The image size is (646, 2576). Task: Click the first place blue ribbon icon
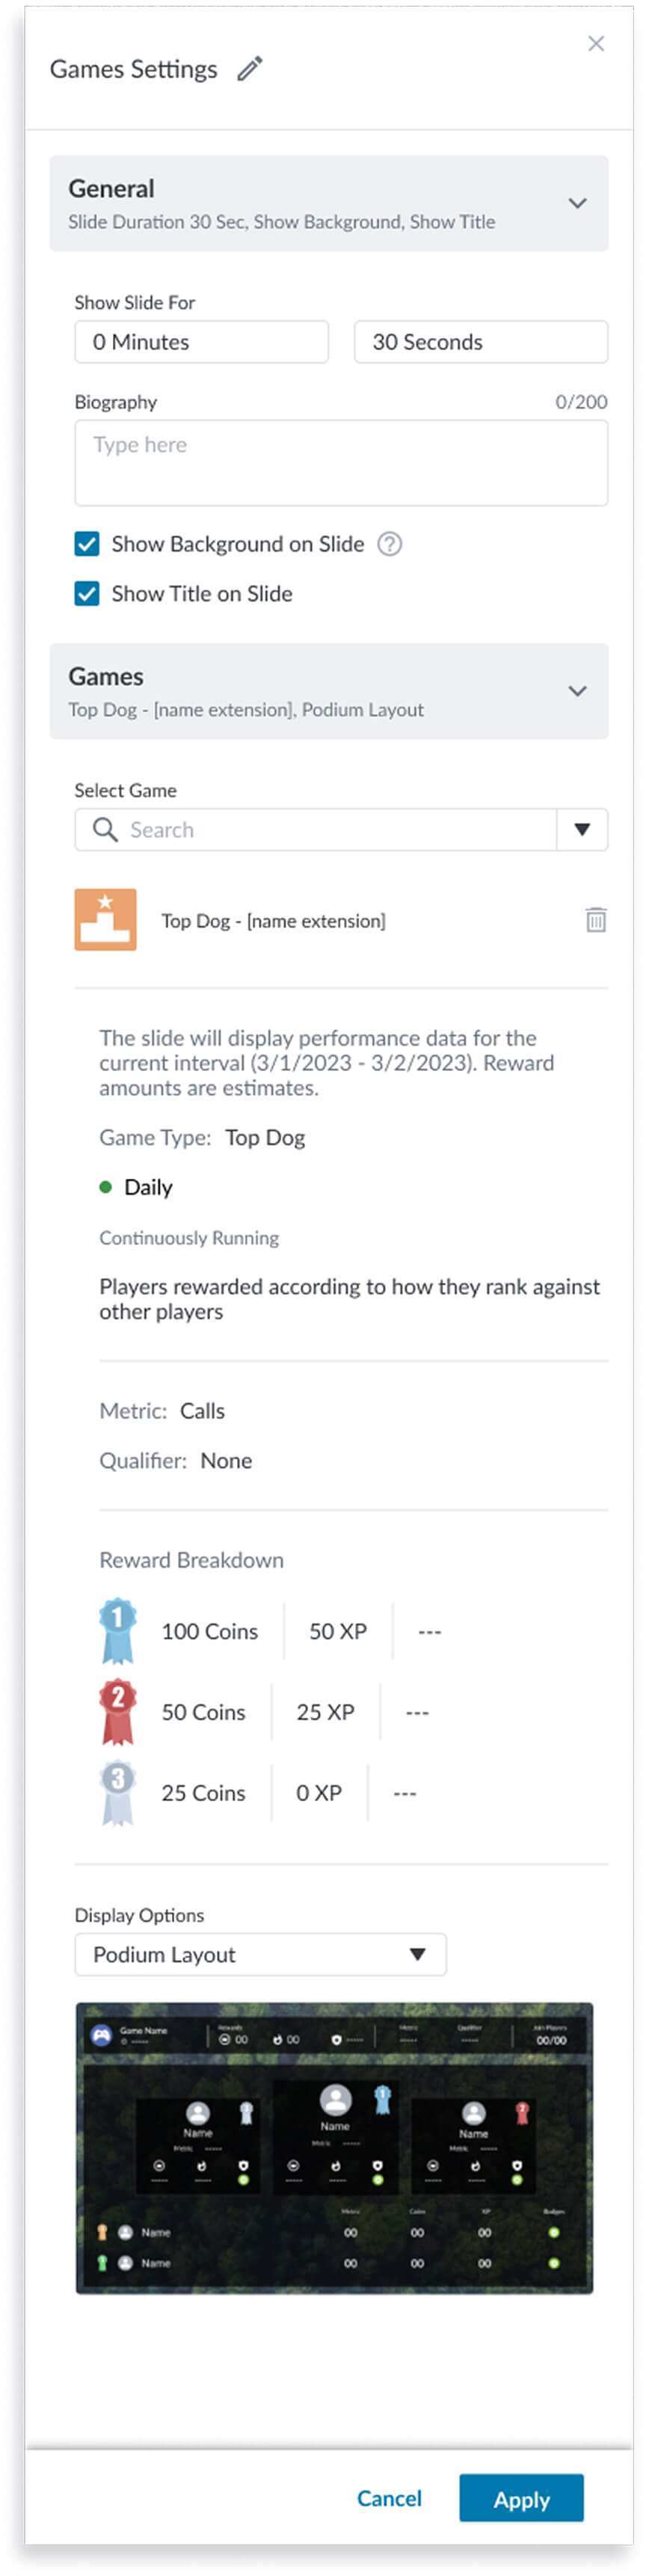[x=117, y=1631]
